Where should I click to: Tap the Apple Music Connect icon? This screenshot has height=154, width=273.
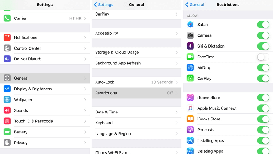pyautogui.click(x=190, y=108)
